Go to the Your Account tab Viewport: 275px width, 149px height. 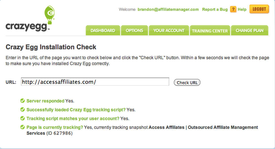pos(169,31)
